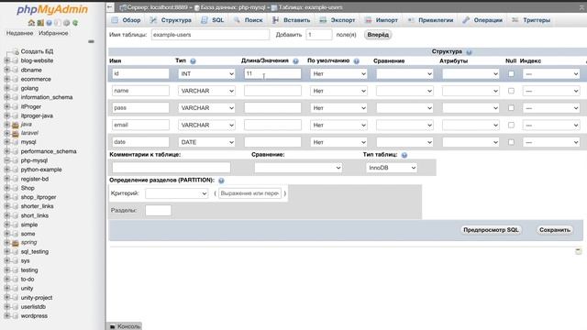Open the Триггеры tab
Viewport: 587px width, 330px height.
531,20
